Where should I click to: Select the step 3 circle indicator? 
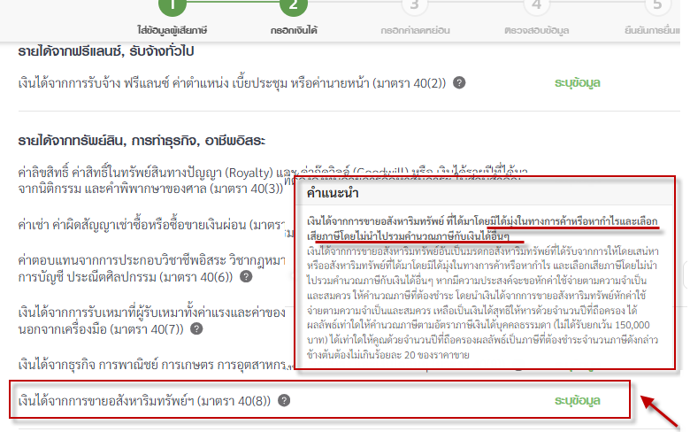413,5
